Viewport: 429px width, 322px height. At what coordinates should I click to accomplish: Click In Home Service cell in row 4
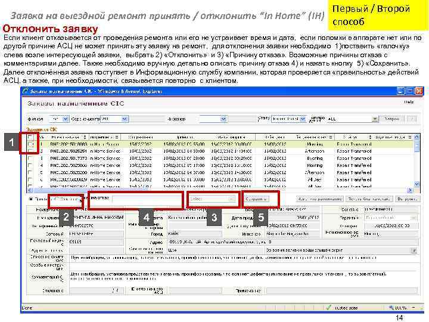click(x=105, y=165)
